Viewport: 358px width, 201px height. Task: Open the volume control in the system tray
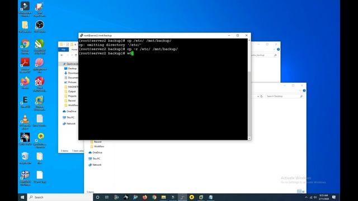pyautogui.click(x=315, y=197)
